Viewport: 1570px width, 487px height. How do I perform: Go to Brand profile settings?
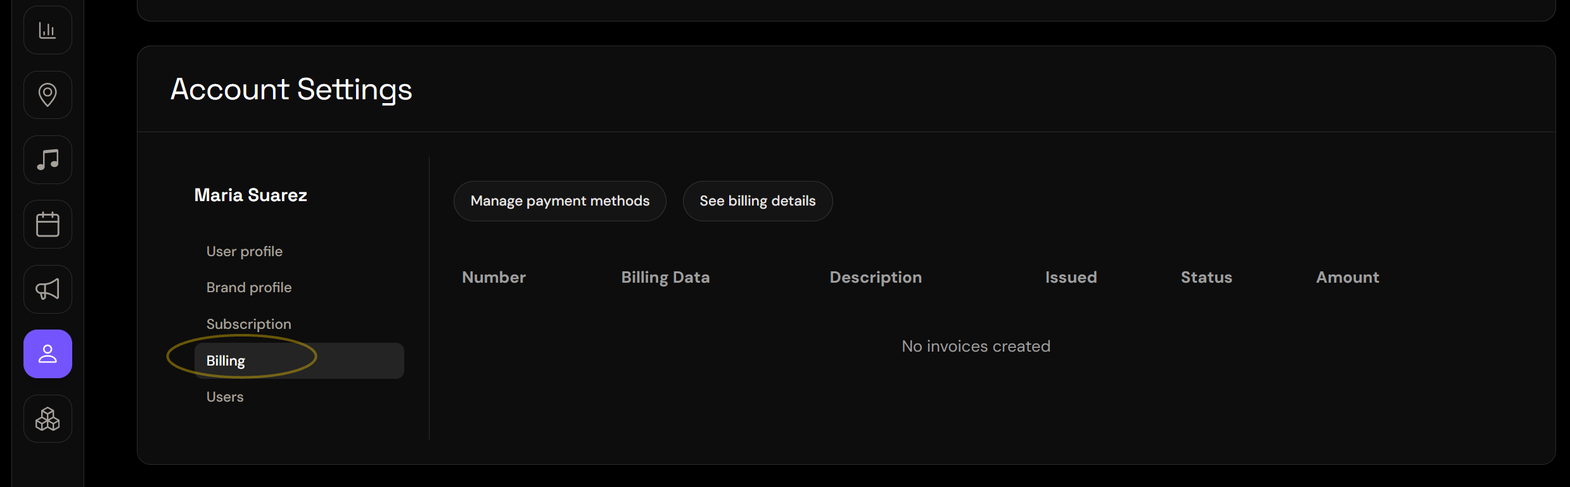[249, 287]
